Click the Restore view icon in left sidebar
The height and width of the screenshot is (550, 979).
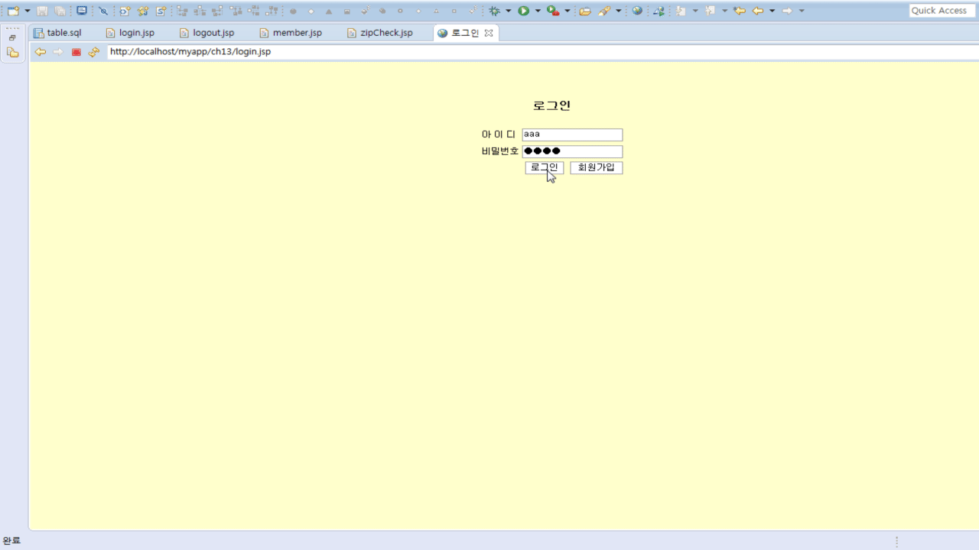[x=12, y=37]
